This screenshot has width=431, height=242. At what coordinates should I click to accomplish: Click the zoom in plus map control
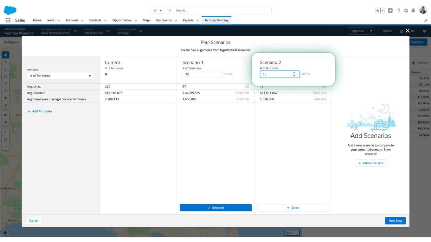click(6, 132)
